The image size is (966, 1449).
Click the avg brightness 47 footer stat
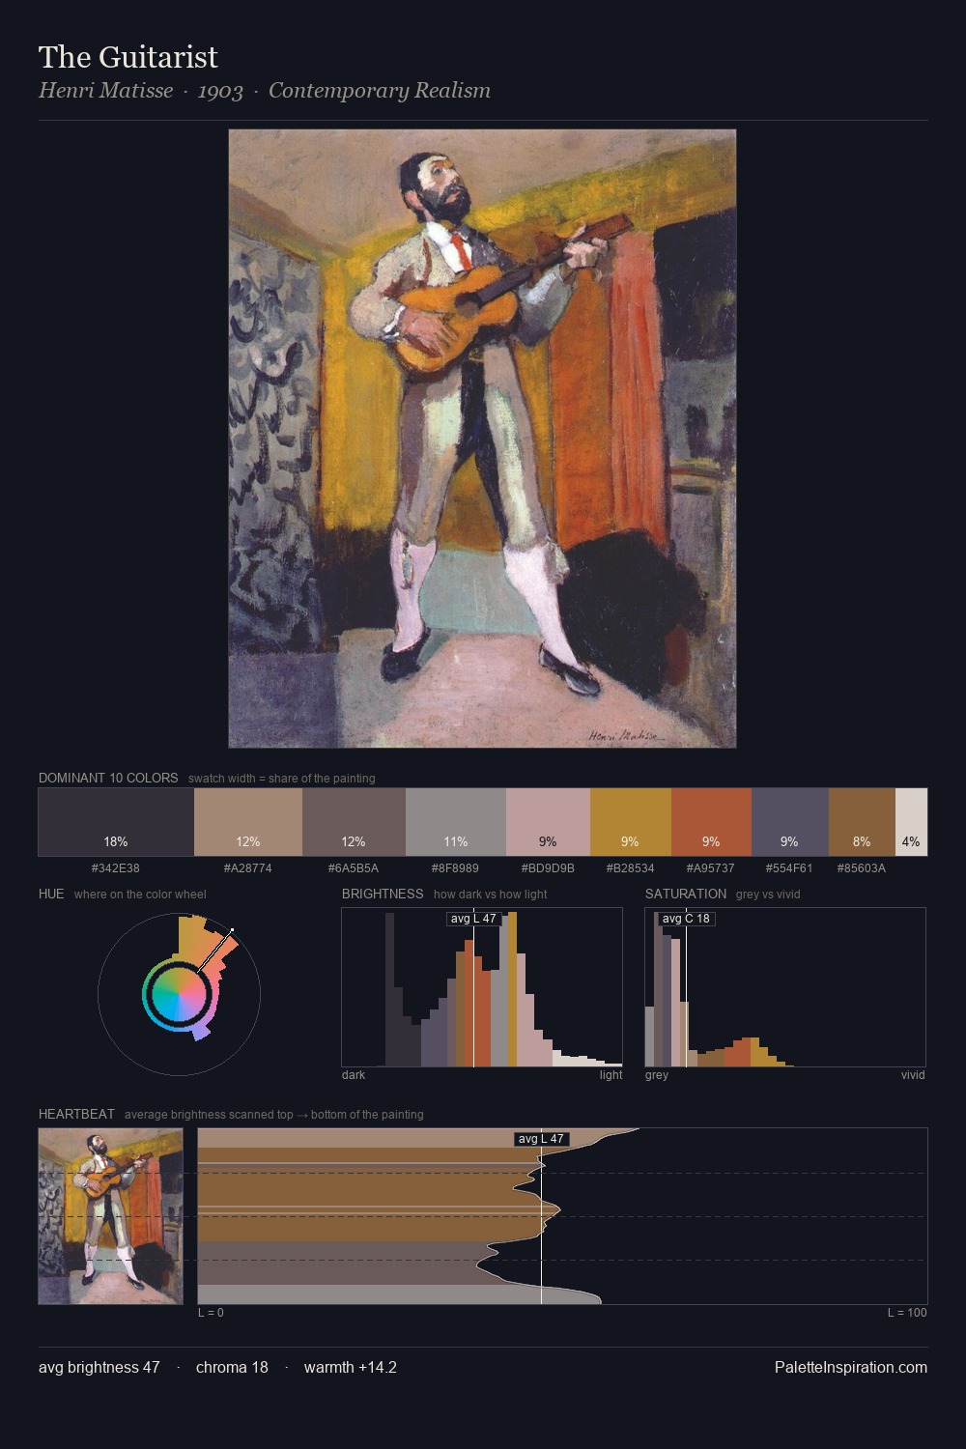[x=99, y=1367]
